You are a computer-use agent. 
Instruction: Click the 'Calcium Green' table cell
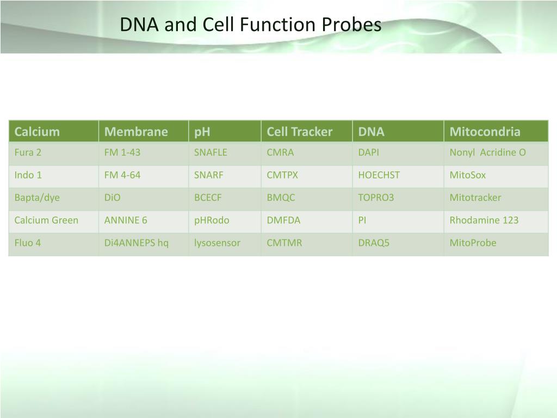[54, 222]
